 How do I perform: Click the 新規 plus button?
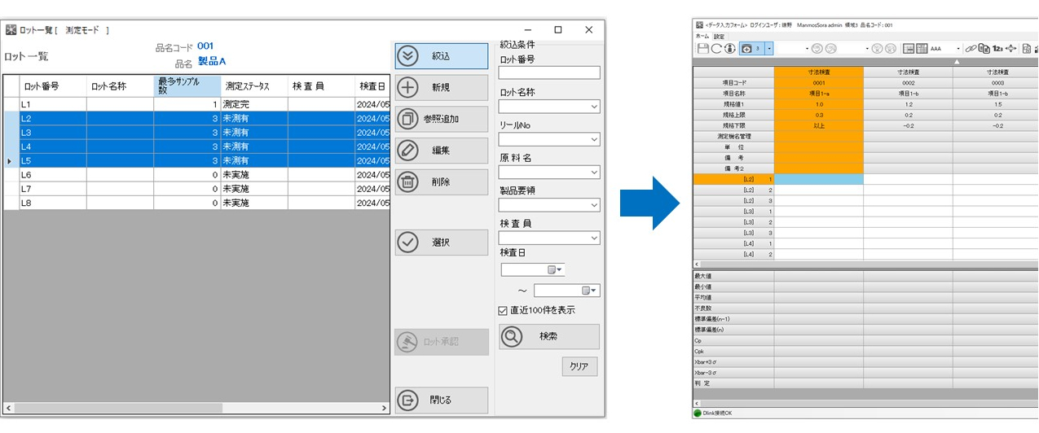click(x=442, y=88)
